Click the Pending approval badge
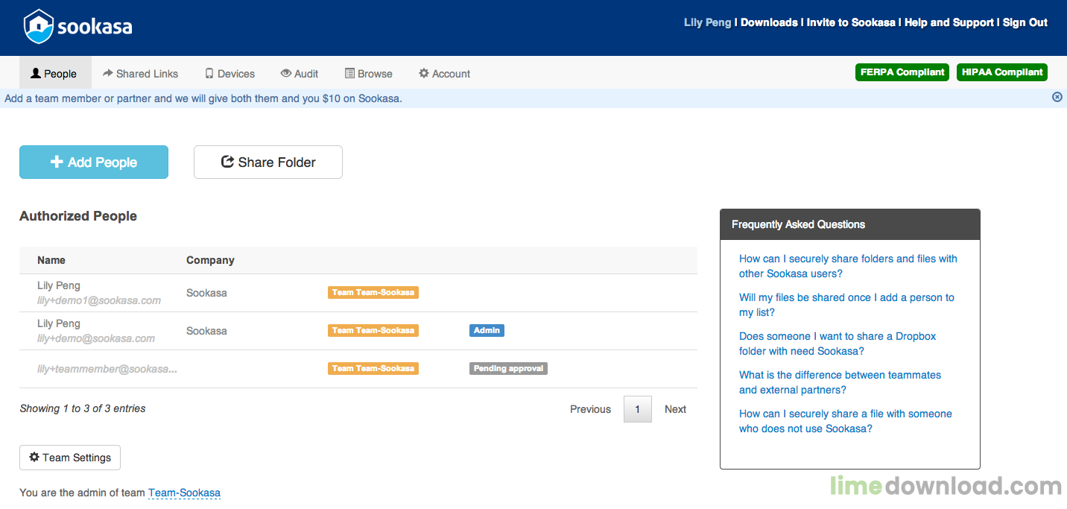 pos(508,368)
